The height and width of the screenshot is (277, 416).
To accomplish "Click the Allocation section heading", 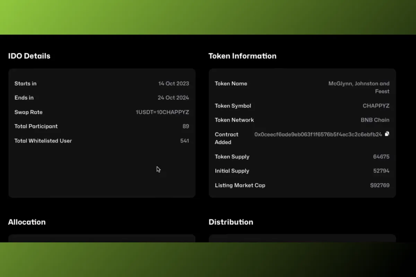I will point(27,222).
